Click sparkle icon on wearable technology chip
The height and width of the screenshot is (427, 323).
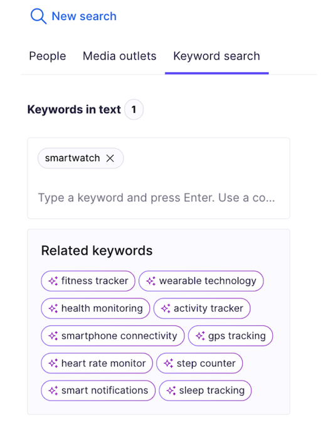151,281
